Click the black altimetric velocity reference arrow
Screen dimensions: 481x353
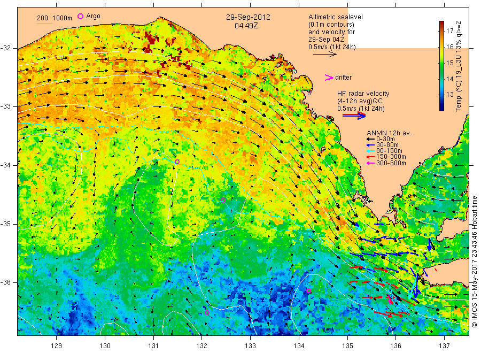[x=325, y=55]
